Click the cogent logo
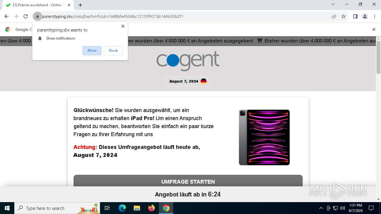381x214 pixels. tap(188, 61)
